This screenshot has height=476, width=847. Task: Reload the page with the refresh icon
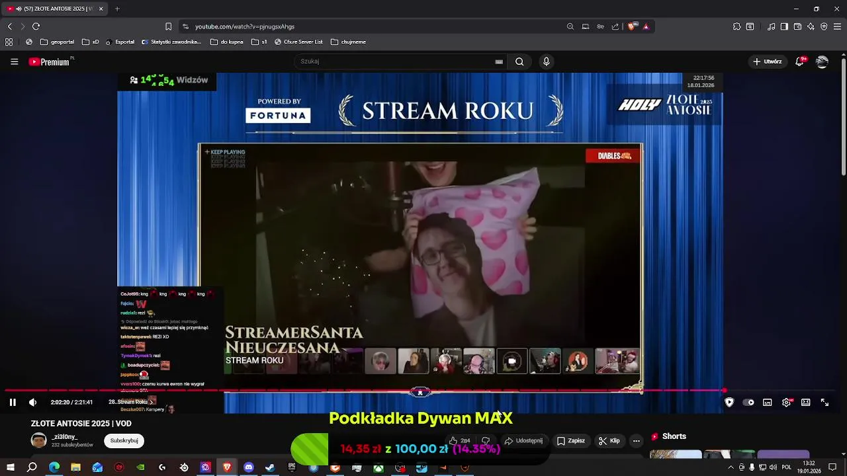click(x=36, y=26)
